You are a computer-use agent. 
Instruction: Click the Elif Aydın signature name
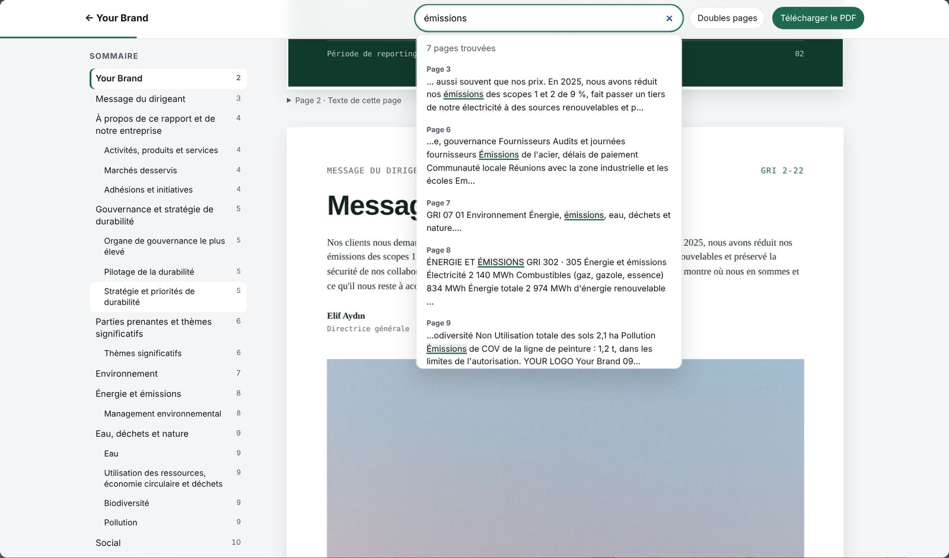(346, 316)
